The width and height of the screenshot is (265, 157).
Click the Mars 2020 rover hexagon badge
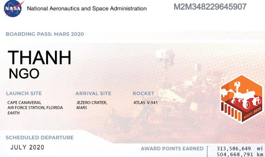(242, 99)
